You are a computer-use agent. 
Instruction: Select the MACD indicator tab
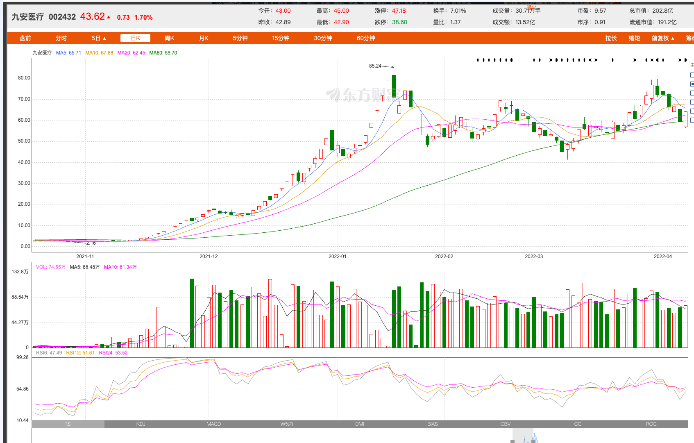[x=214, y=424]
